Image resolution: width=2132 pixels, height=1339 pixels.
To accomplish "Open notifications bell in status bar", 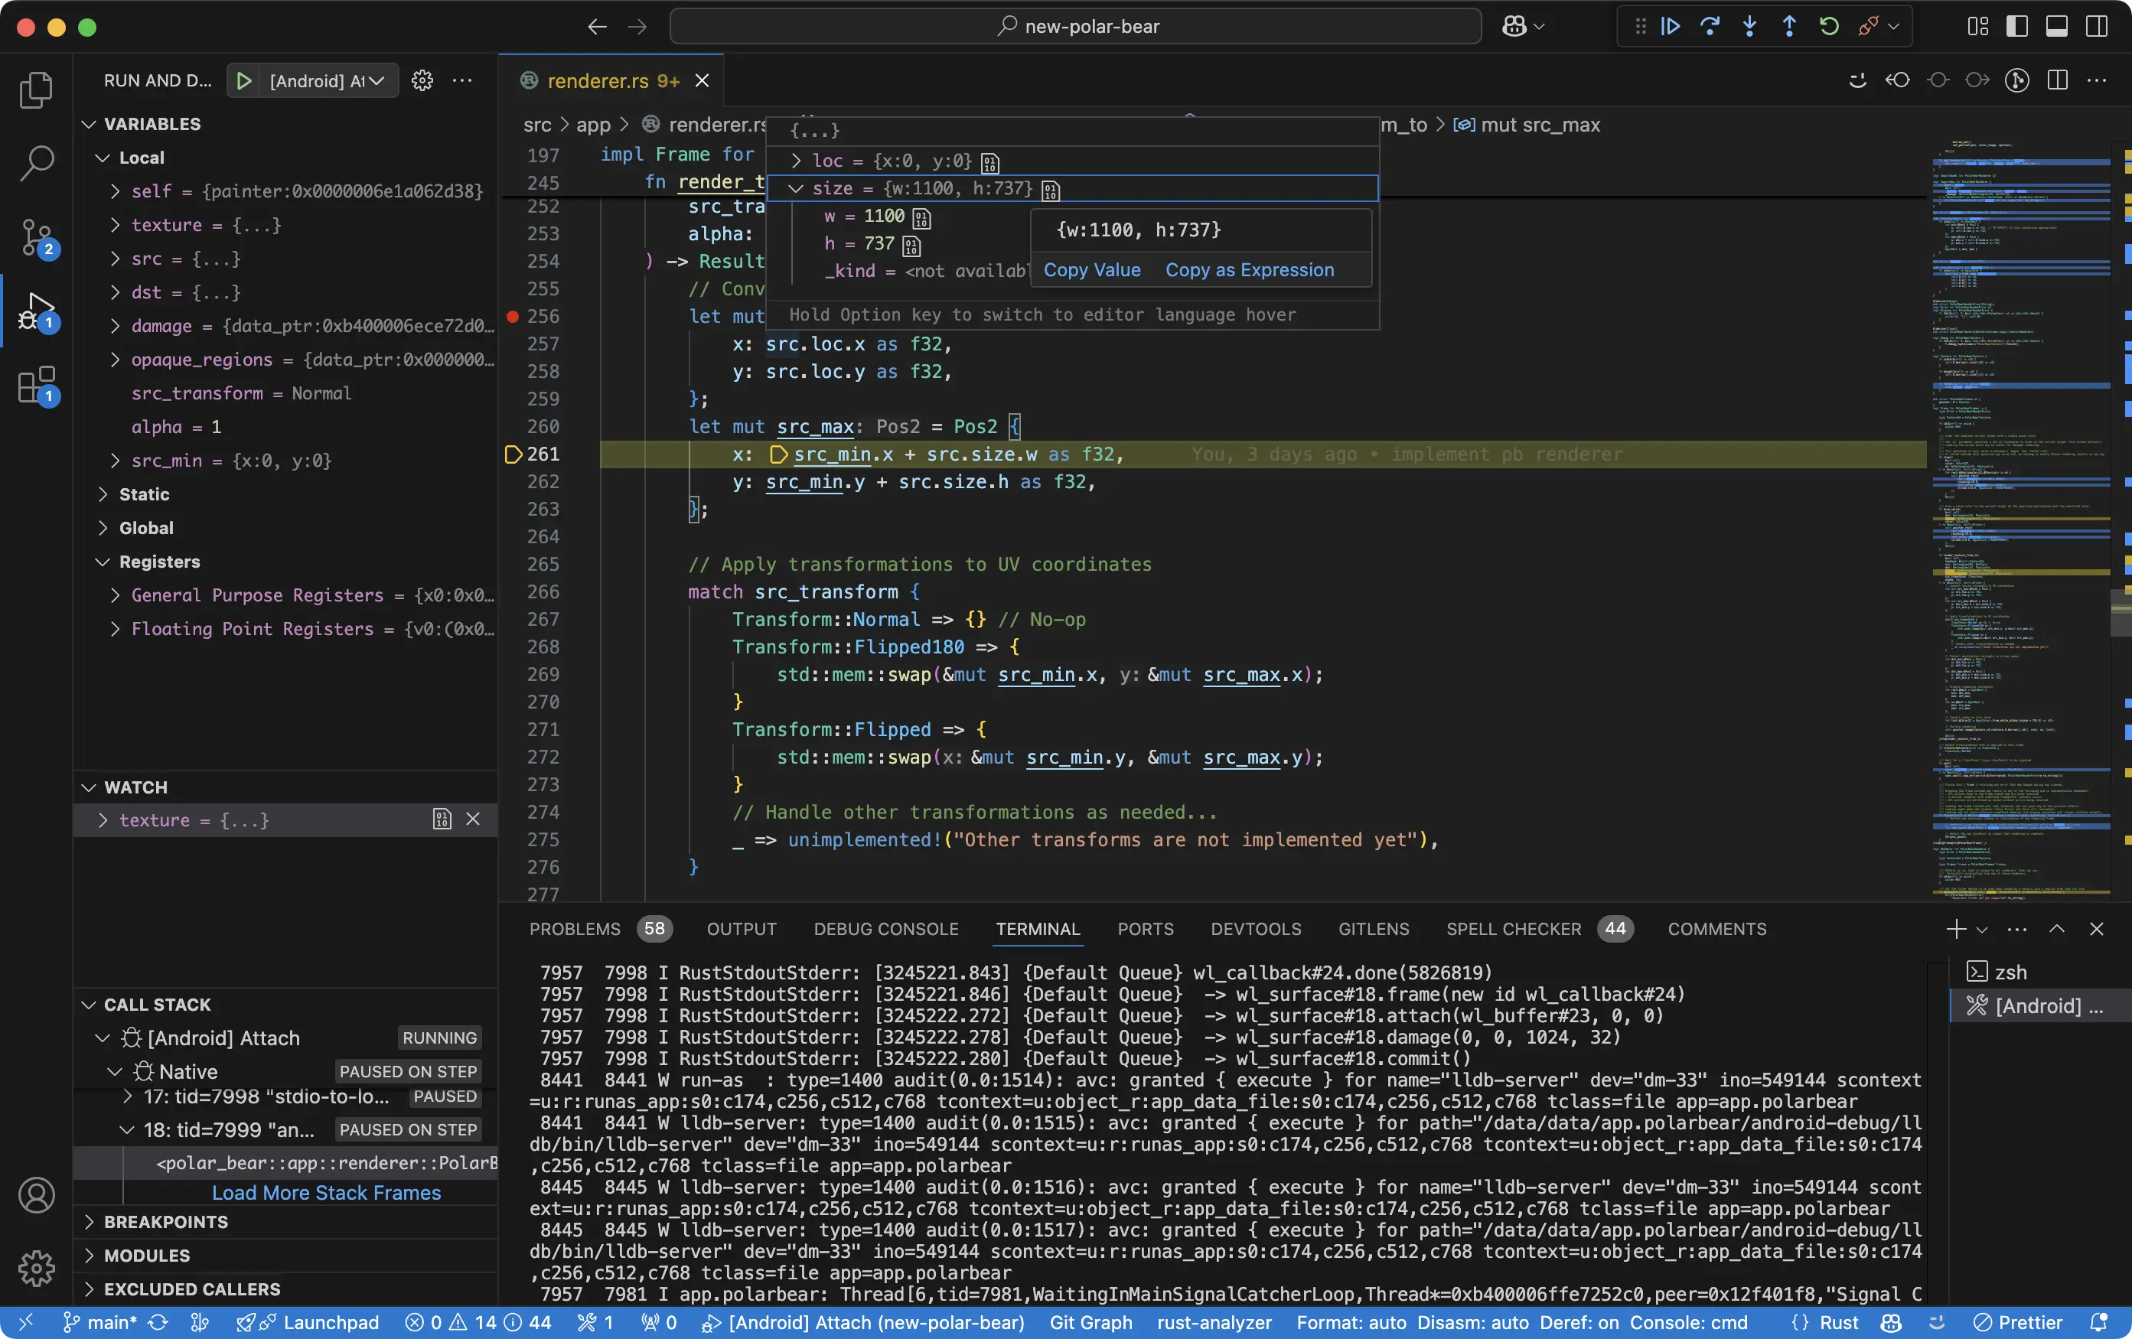I will click(x=2098, y=1322).
